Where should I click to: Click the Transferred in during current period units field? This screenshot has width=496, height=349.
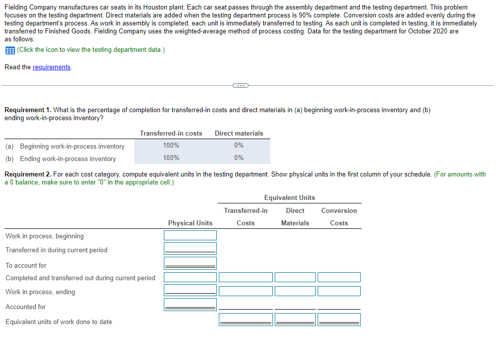(190, 248)
